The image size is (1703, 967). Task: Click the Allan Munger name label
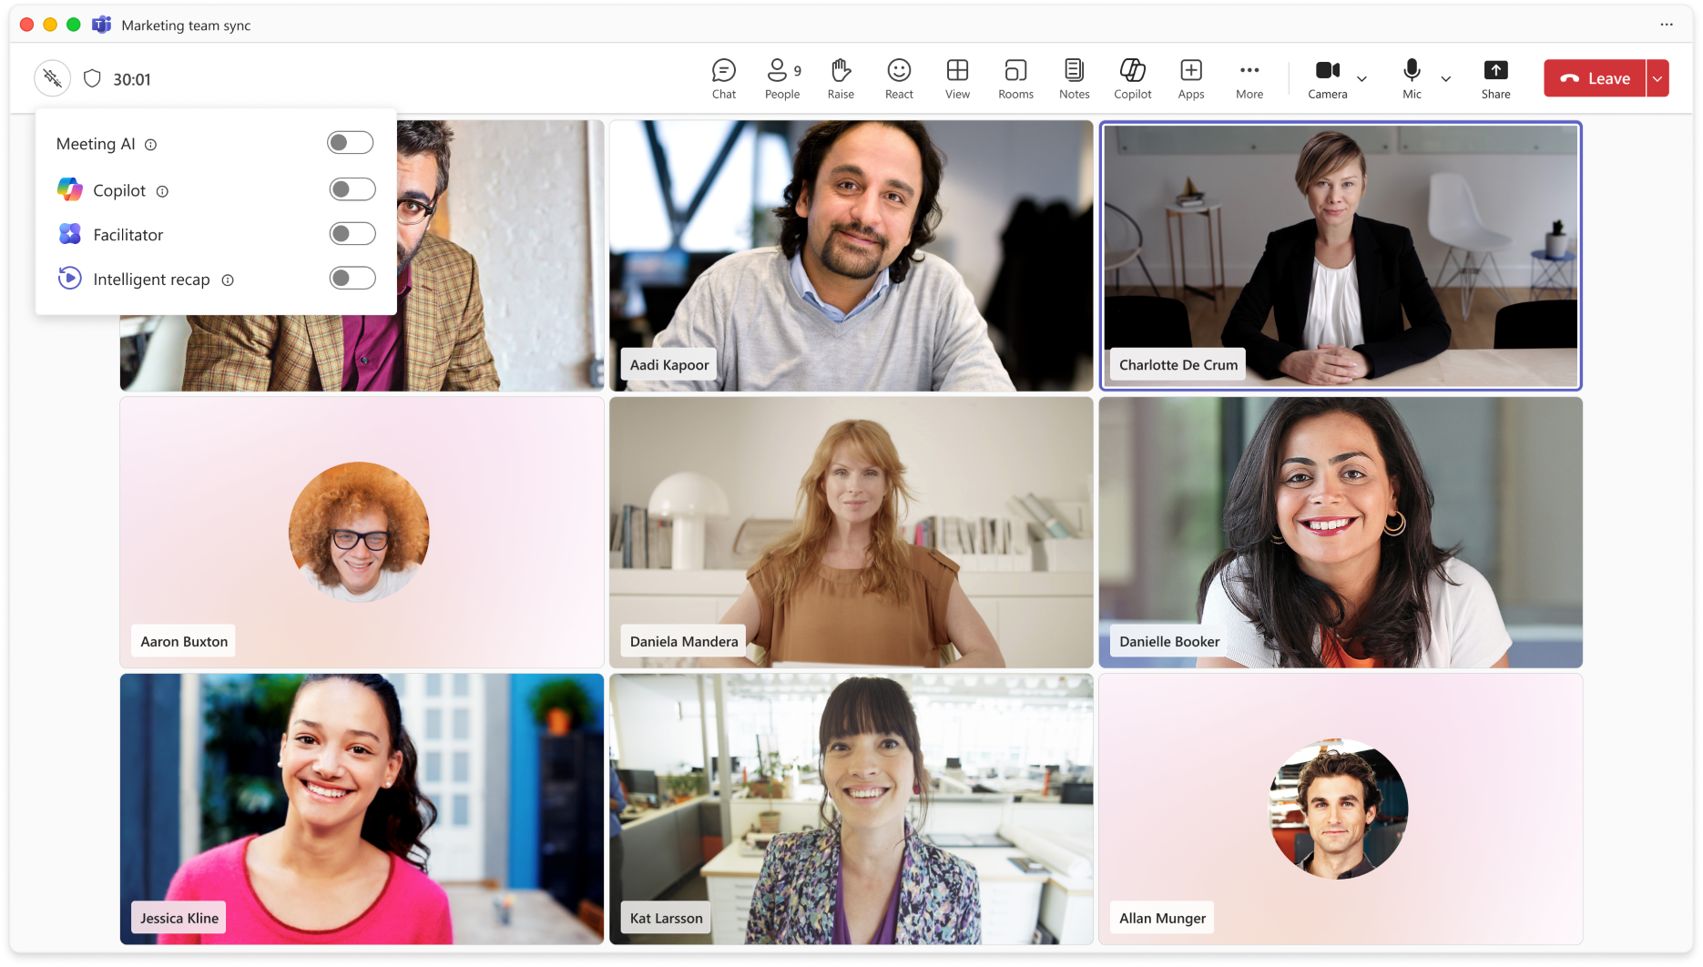(x=1162, y=919)
